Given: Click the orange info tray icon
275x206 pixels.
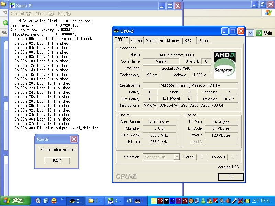Looking at the screenshot, I should (191, 201).
